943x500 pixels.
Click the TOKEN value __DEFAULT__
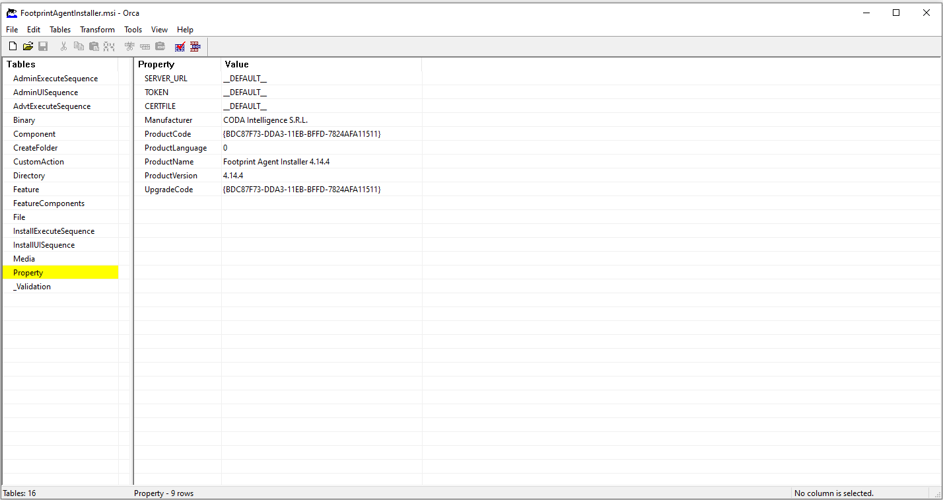[x=245, y=92]
